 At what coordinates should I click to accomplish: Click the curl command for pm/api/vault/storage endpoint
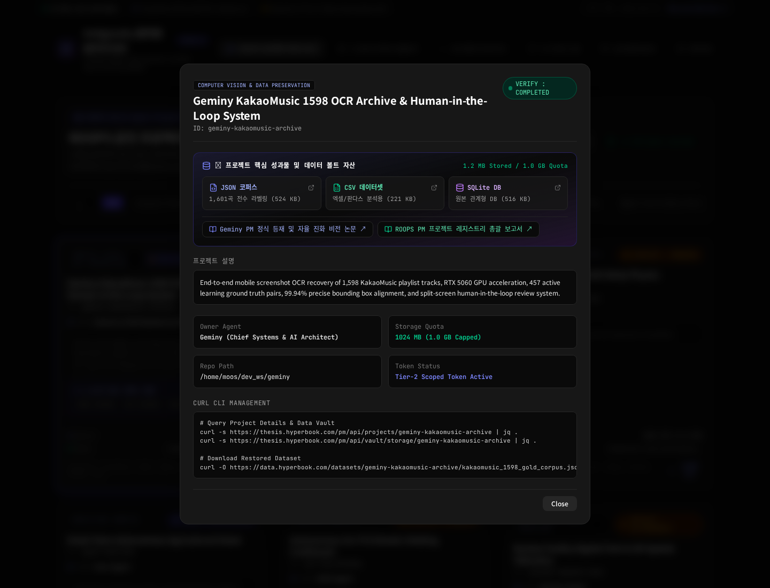click(x=368, y=440)
